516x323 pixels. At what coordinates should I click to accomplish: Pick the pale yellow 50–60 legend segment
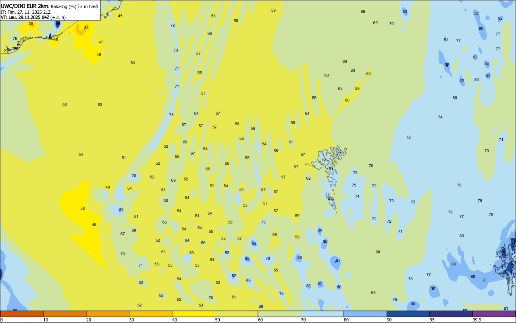236,314
